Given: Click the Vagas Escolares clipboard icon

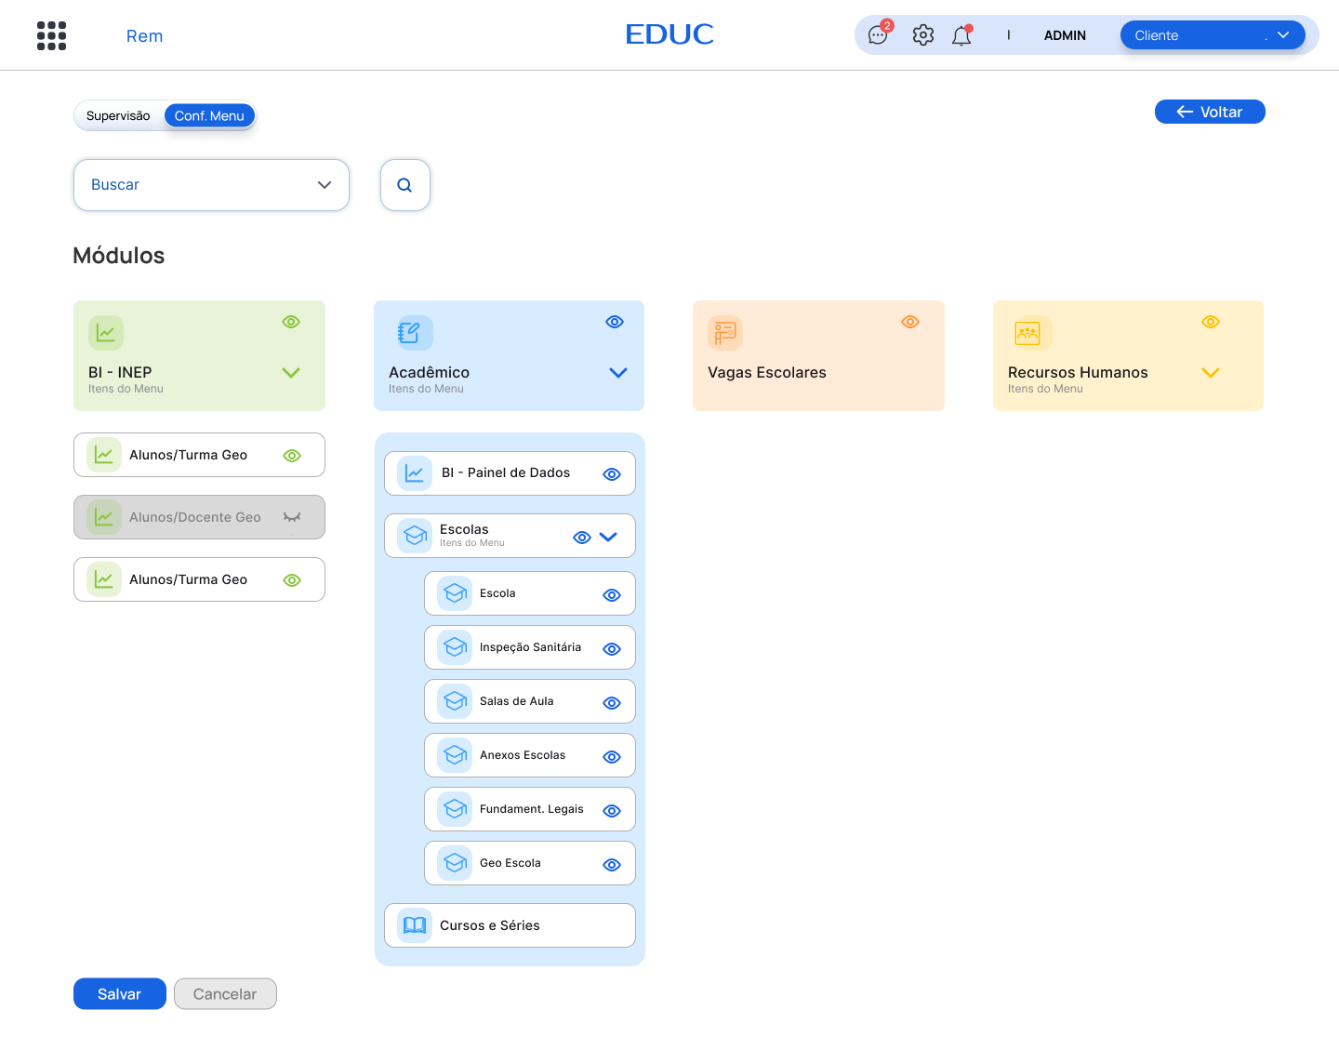Looking at the screenshot, I should (x=724, y=332).
